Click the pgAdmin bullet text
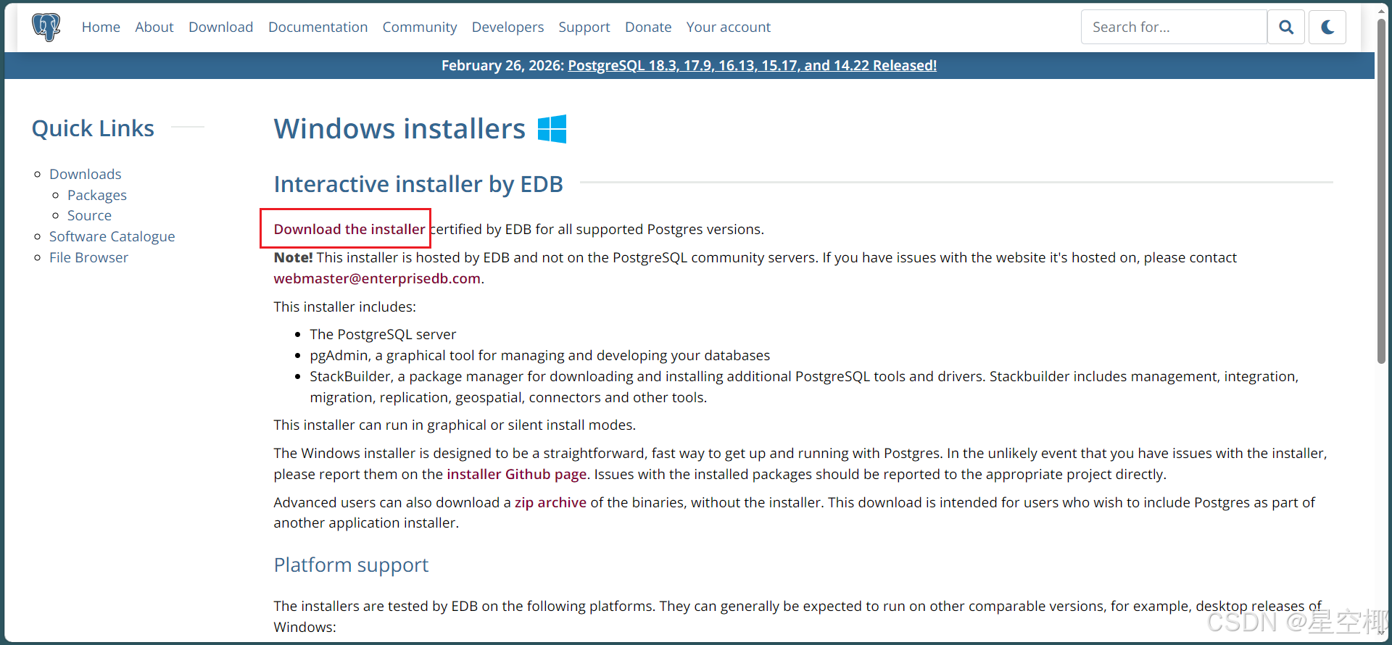This screenshot has width=1392, height=645. (x=539, y=355)
